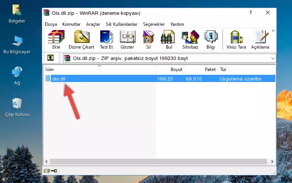Click the 199,23 size value
292x183 pixels.
165,79
